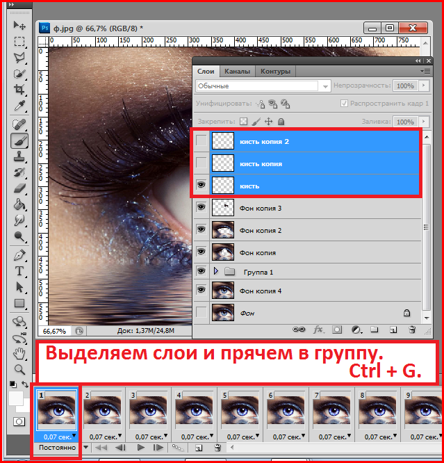
Task: Hide the 'Фон копия 3' layer
Action: point(202,207)
